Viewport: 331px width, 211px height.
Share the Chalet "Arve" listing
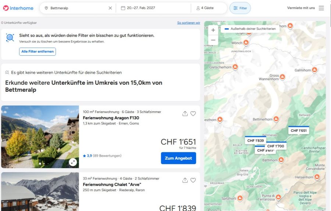[x=185, y=180]
